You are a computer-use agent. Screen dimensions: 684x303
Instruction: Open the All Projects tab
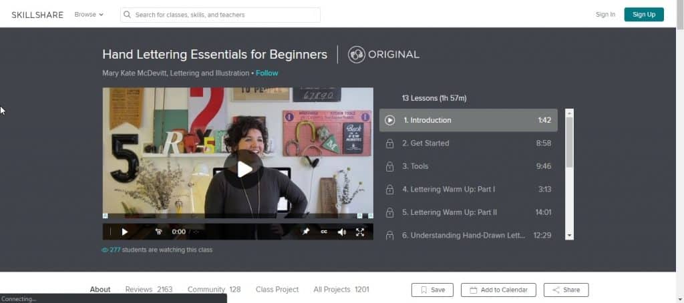341,290
